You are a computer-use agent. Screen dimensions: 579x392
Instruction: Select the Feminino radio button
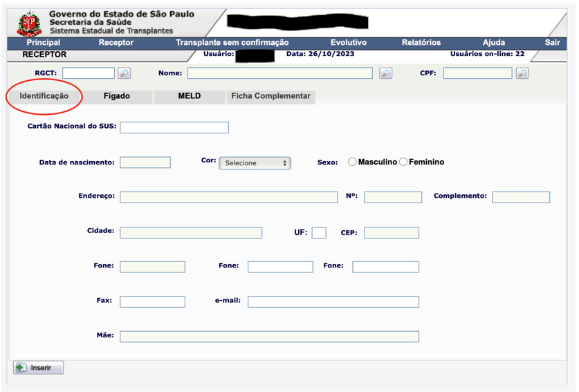403,162
